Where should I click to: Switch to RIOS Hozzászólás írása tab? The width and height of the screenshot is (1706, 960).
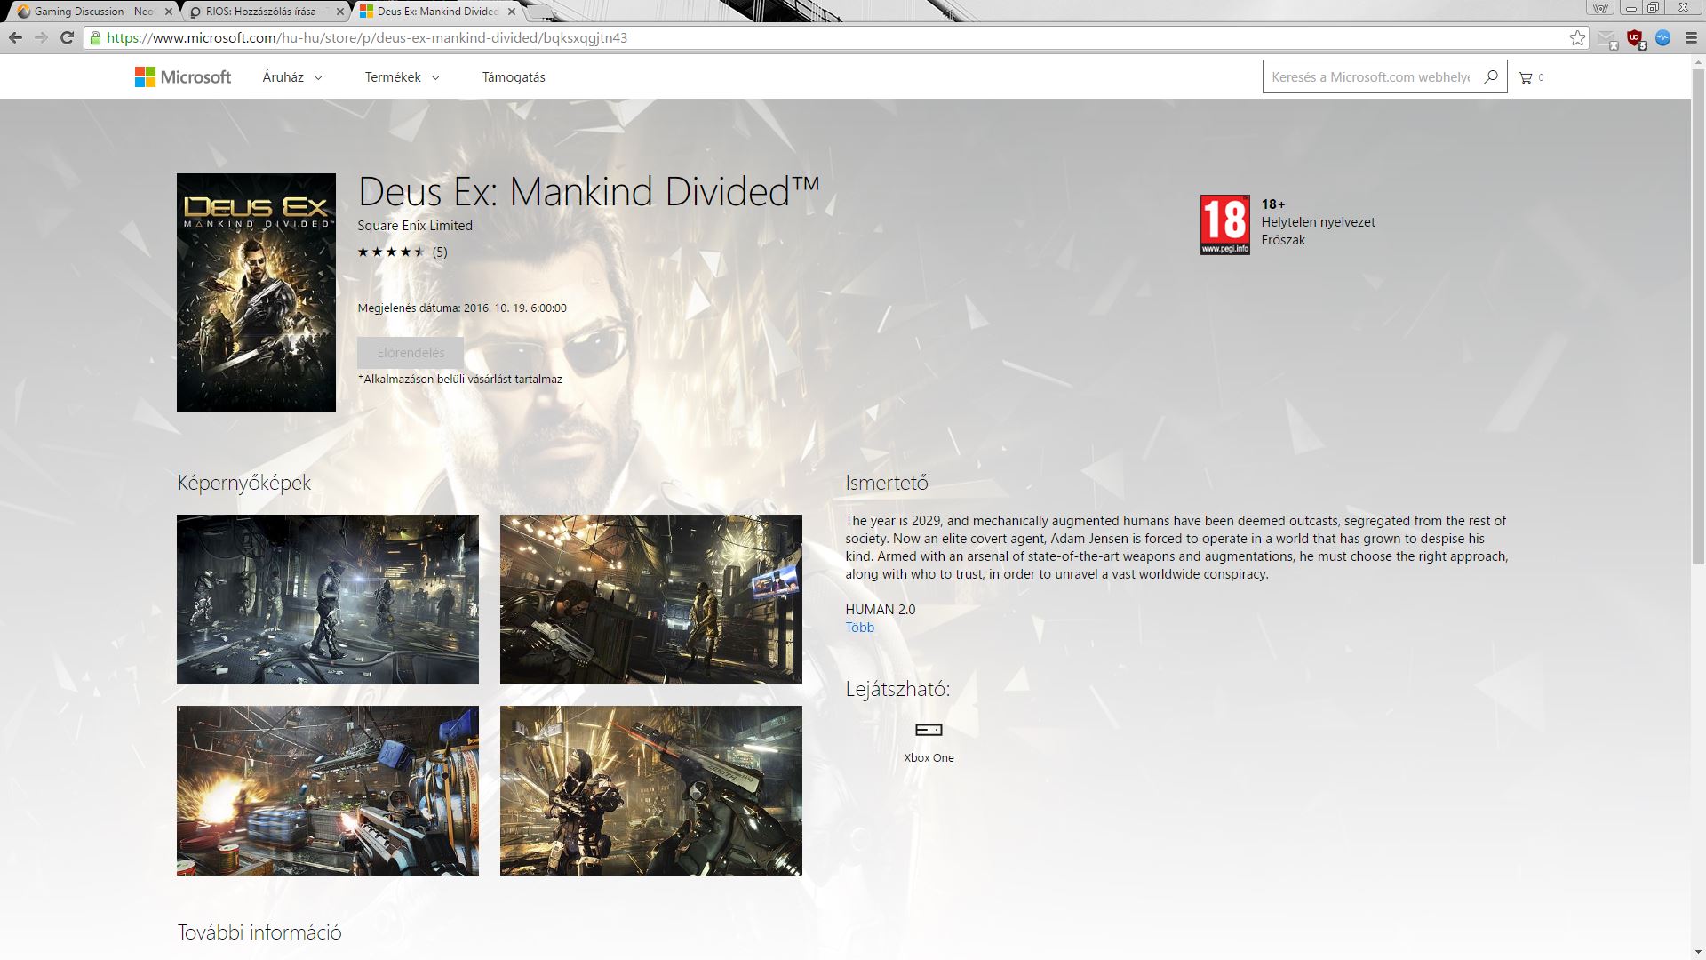[262, 12]
